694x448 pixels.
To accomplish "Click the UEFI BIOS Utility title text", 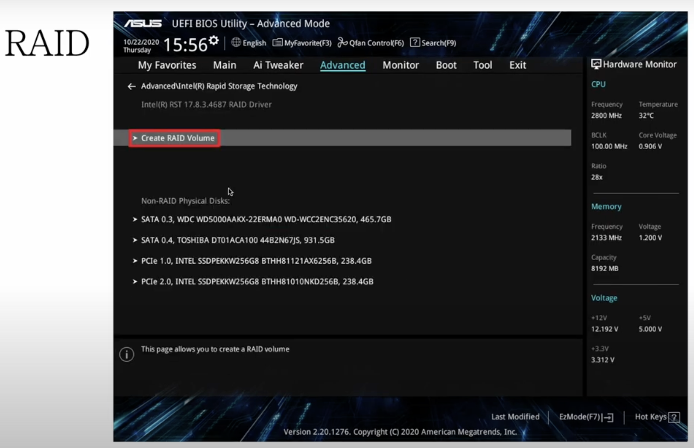I will click(x=251, y=24).
